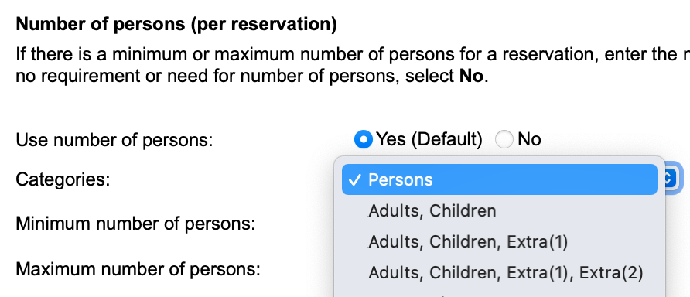Screen dimensions: 690x297
Task: Click the "Yes (Default)" label text
Action: point(429,139)
